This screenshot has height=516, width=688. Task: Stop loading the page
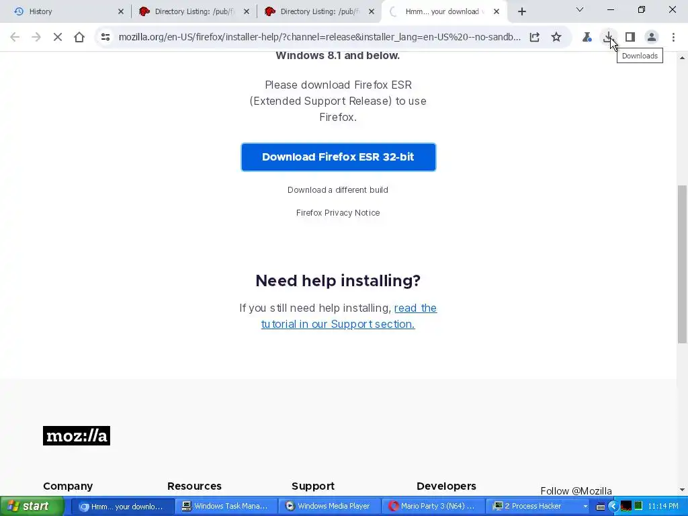[x=58, y=38]
